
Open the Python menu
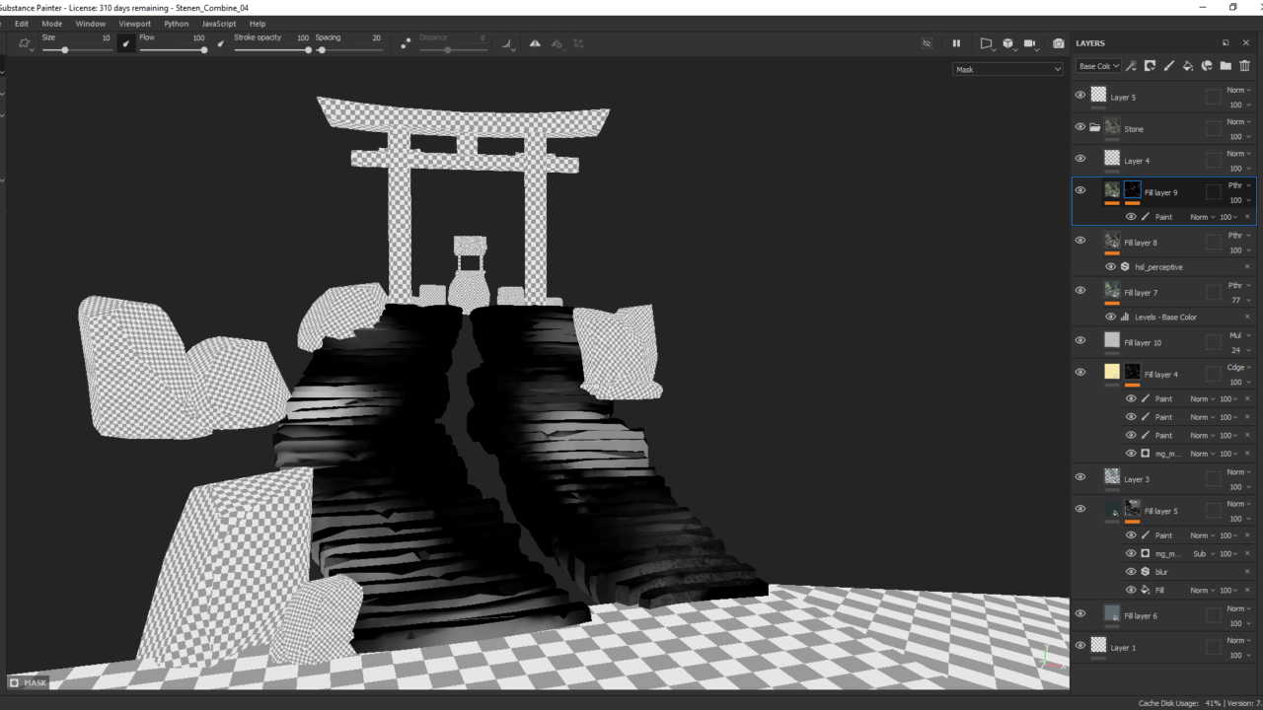pyautogui.click(x=177, y=24)
